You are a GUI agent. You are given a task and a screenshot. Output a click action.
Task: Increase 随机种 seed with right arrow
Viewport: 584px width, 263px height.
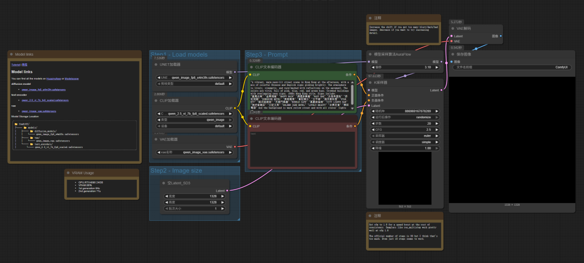(437, 111)
